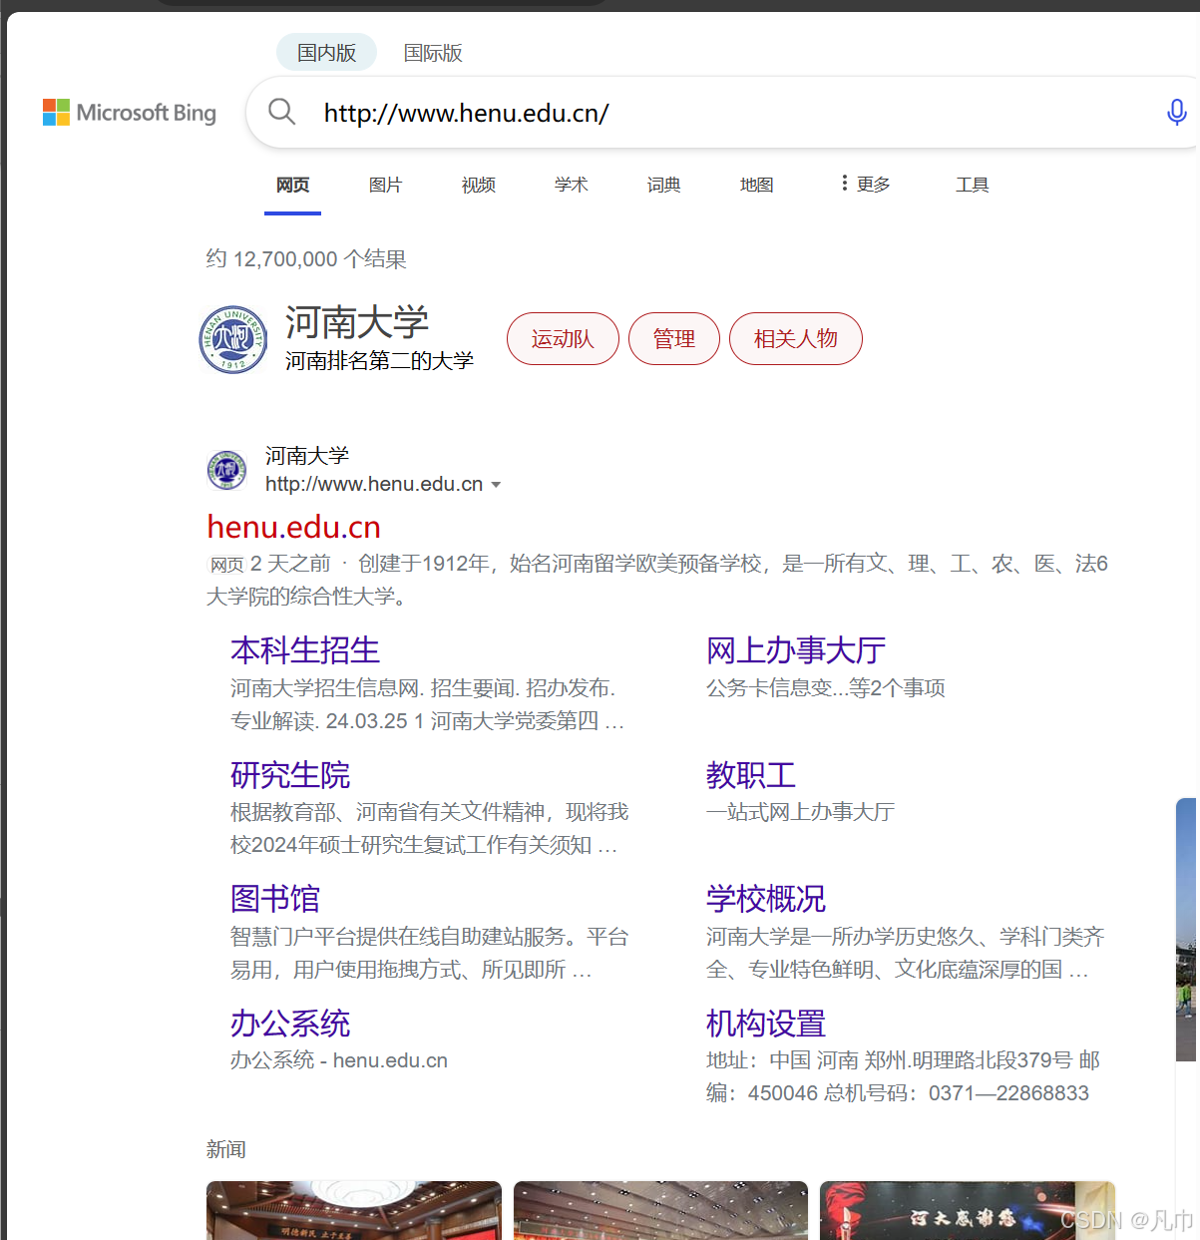
Task: Open the first news thumbnail with red hall
Action: pyautogui.click(x=354, y=1210)
